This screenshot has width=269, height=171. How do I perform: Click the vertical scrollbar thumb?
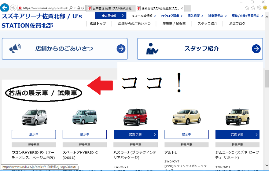click(267, 79)
